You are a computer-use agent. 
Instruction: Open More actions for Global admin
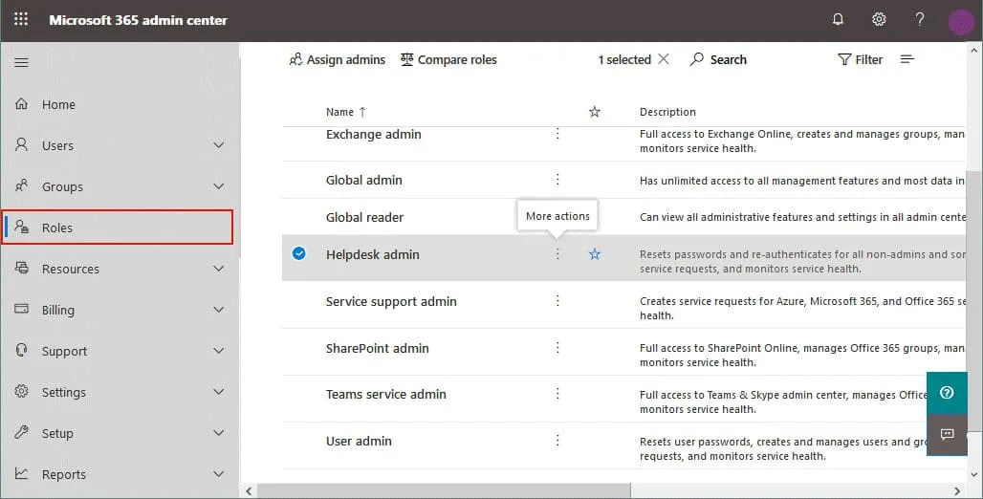557,180
